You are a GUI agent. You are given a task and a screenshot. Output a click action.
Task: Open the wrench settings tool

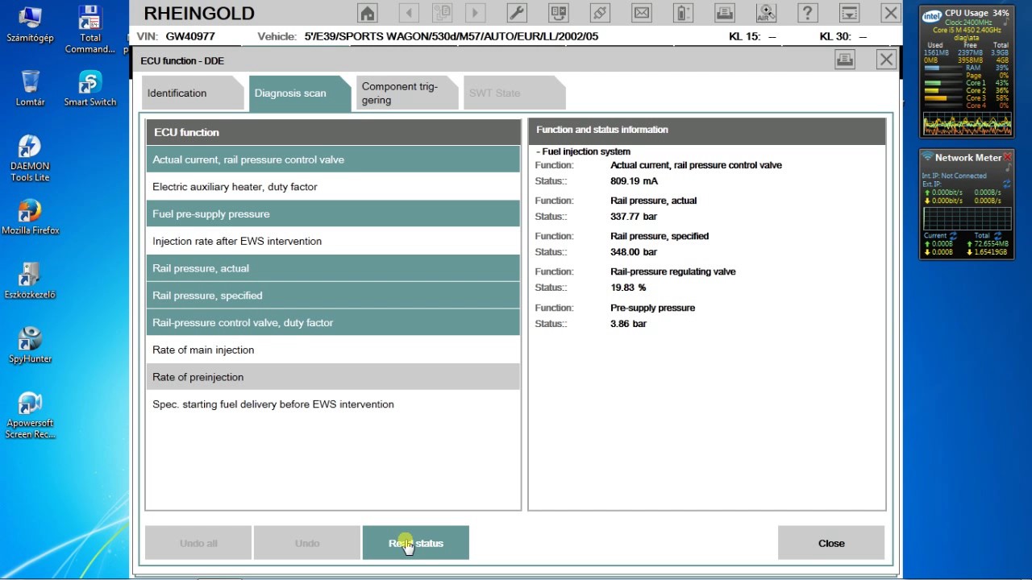(517, 13)
